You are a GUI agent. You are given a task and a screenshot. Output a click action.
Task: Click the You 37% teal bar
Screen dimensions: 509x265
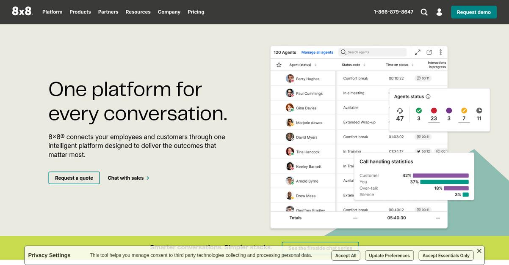tap(445, 182)
